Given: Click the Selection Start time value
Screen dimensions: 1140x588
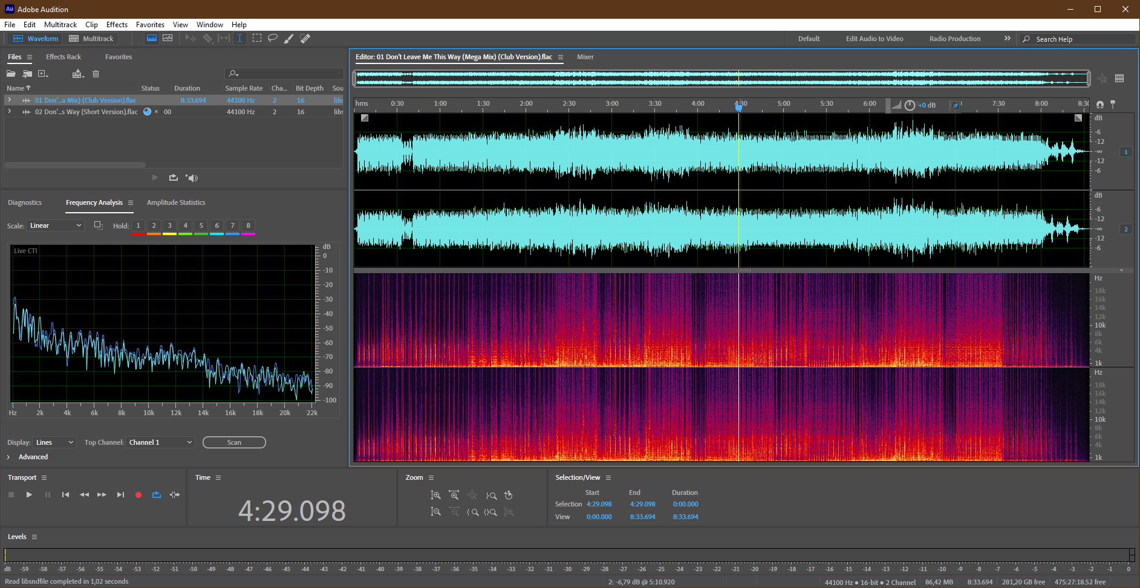Looking at the screenshot, I should tap(599, 504).
